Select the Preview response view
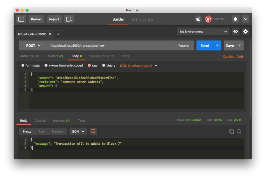The width and height of the screenshot is (267, 181). 58,131
